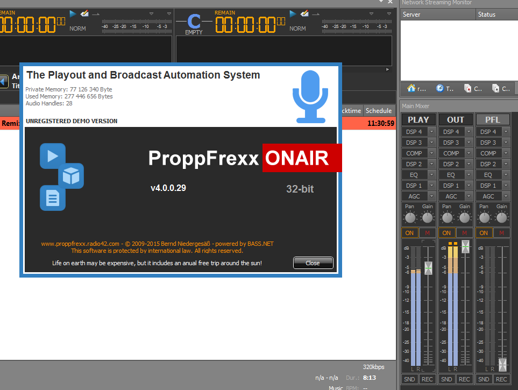This screenshot has height=390, width=518.
Task: Click the Gain knob of PFL channel
Action: tap(501, 217)
